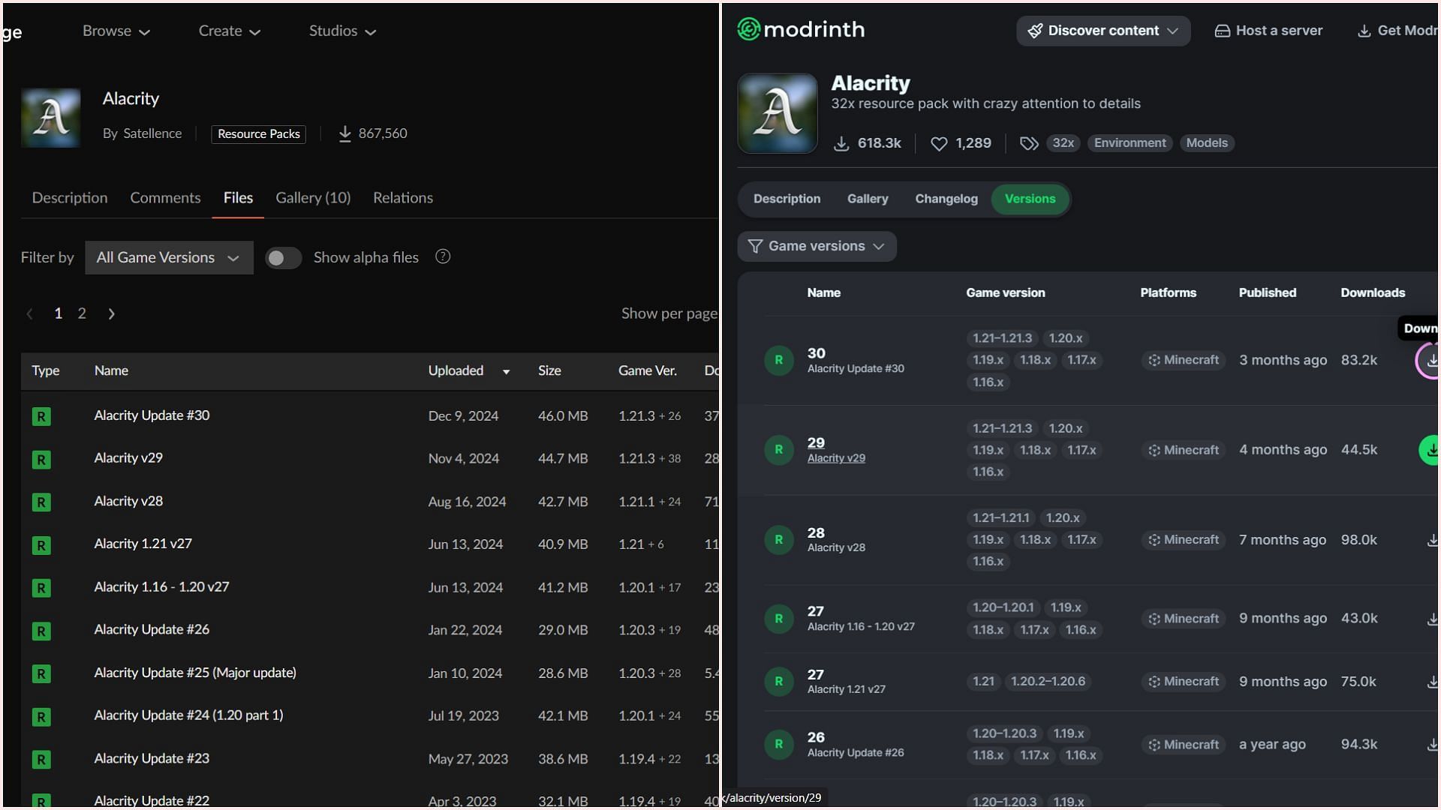The image size is (1441, 810).
Task: Click the download icon for Alacrity v28
Action: click(1433, 540)
